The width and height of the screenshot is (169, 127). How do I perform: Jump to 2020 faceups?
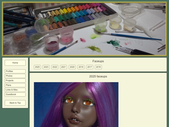click(x=72, y=67)
